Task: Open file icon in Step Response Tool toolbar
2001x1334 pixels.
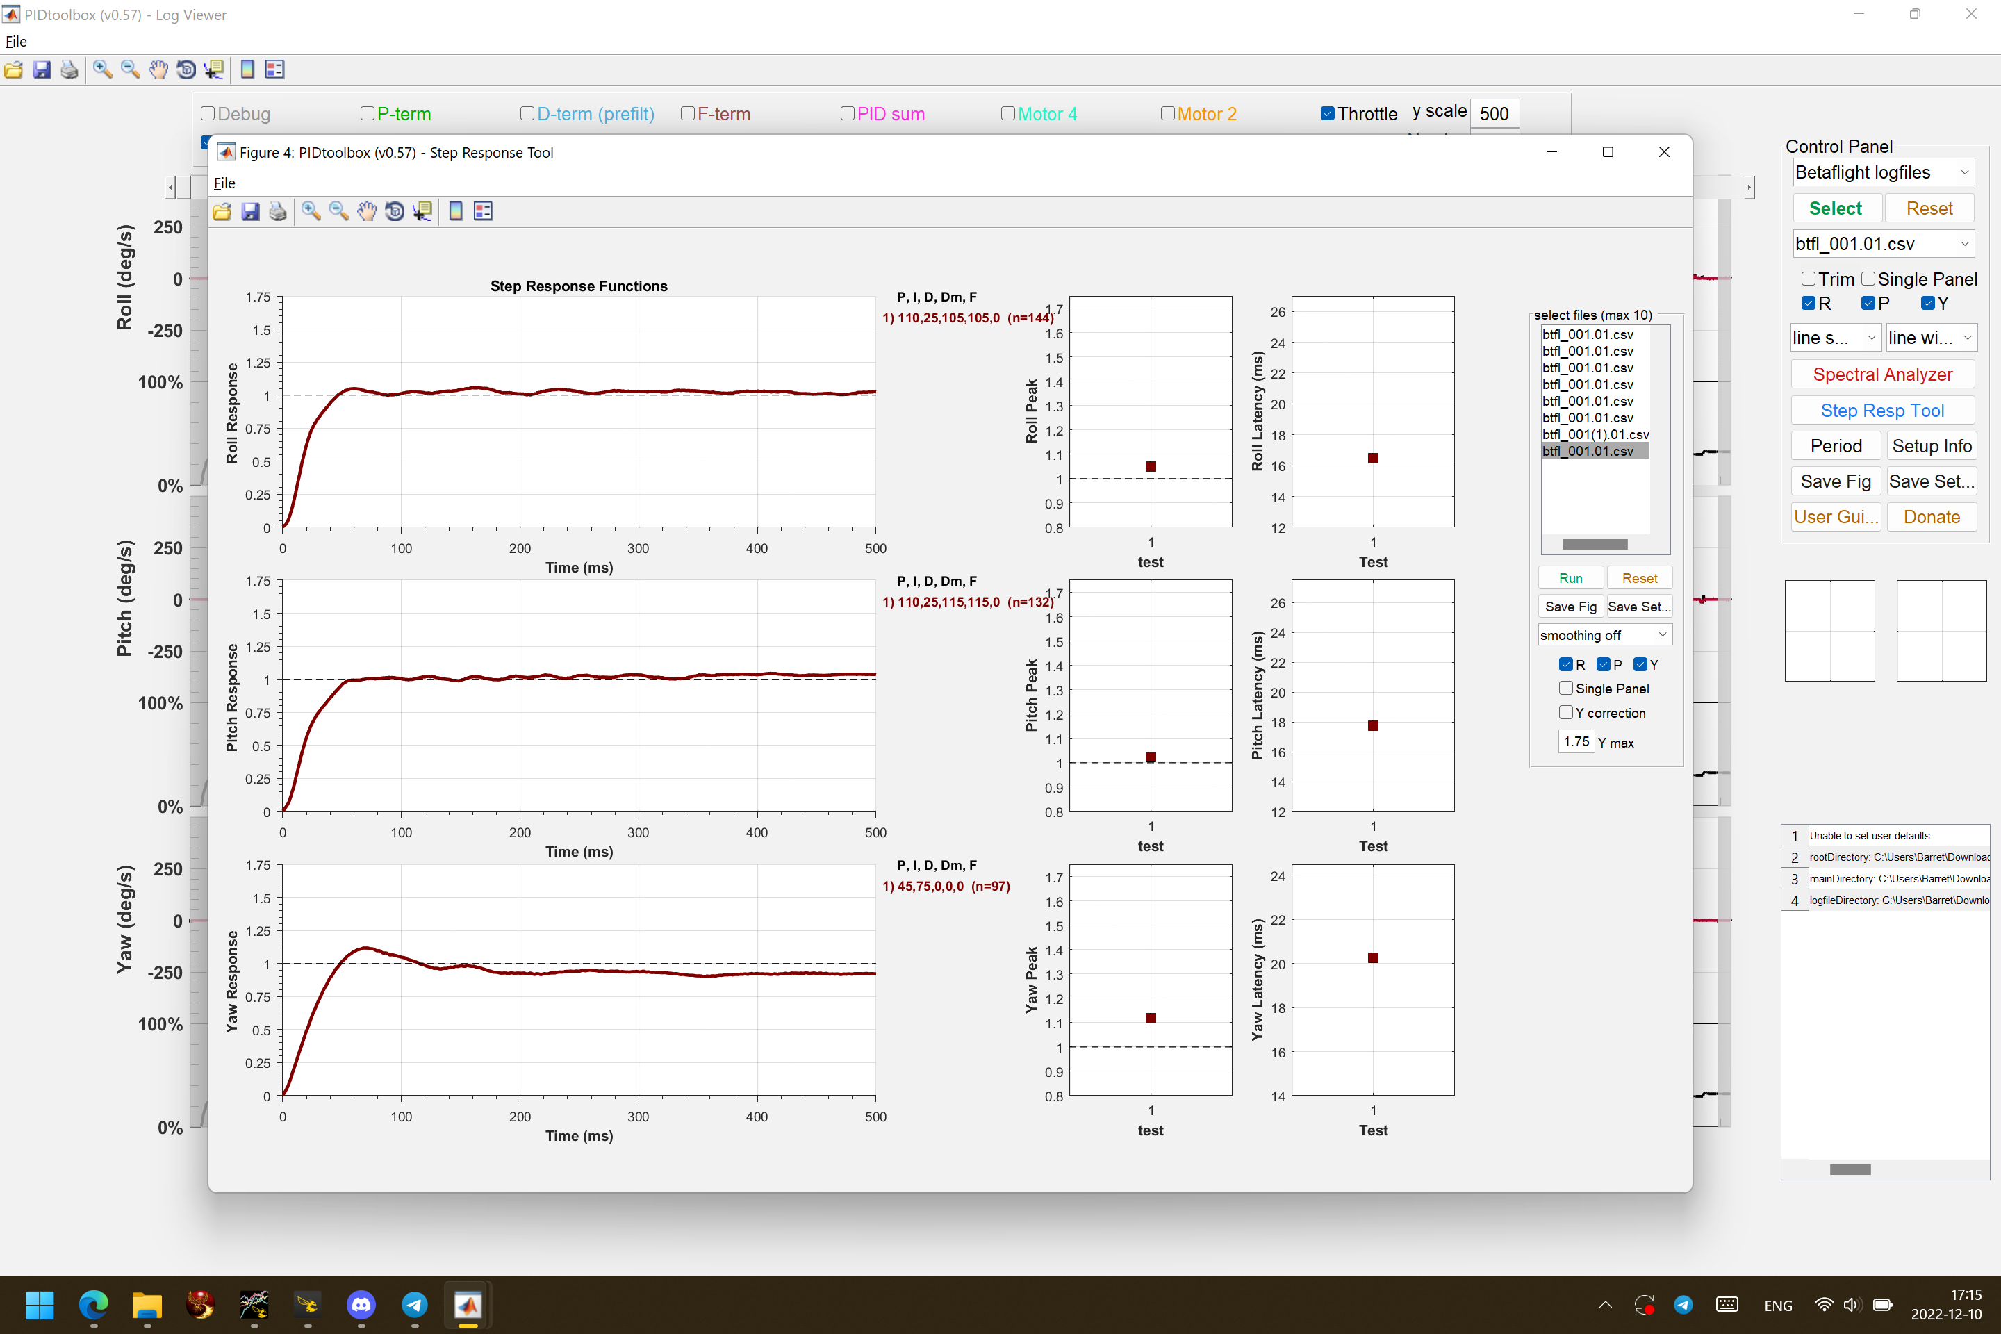Action: coord(222,211)
